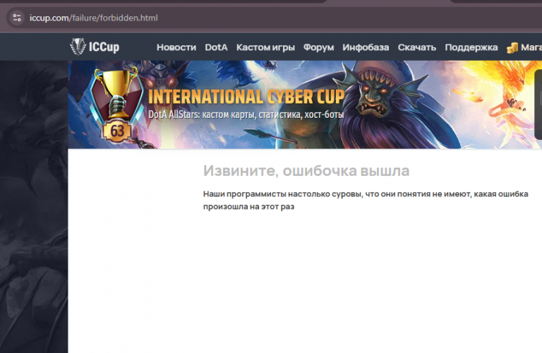Click the International Cyber Cup banner title
542x353 pixels.
pyautogui.click(x=246, y=97)
